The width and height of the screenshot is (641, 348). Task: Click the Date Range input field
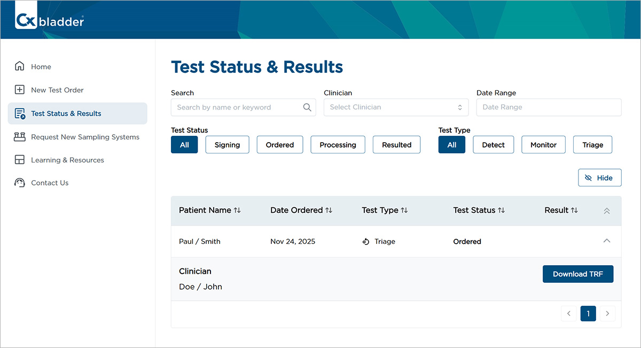(x=549, y=107)
